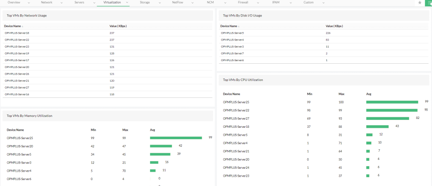Click OPMPLUS-Server27 in CPU Utilization list
432x186 pixels.
[x=236, y=118]
